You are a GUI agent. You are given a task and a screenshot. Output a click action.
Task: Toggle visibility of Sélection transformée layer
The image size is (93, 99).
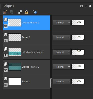[x=6, y=55]
